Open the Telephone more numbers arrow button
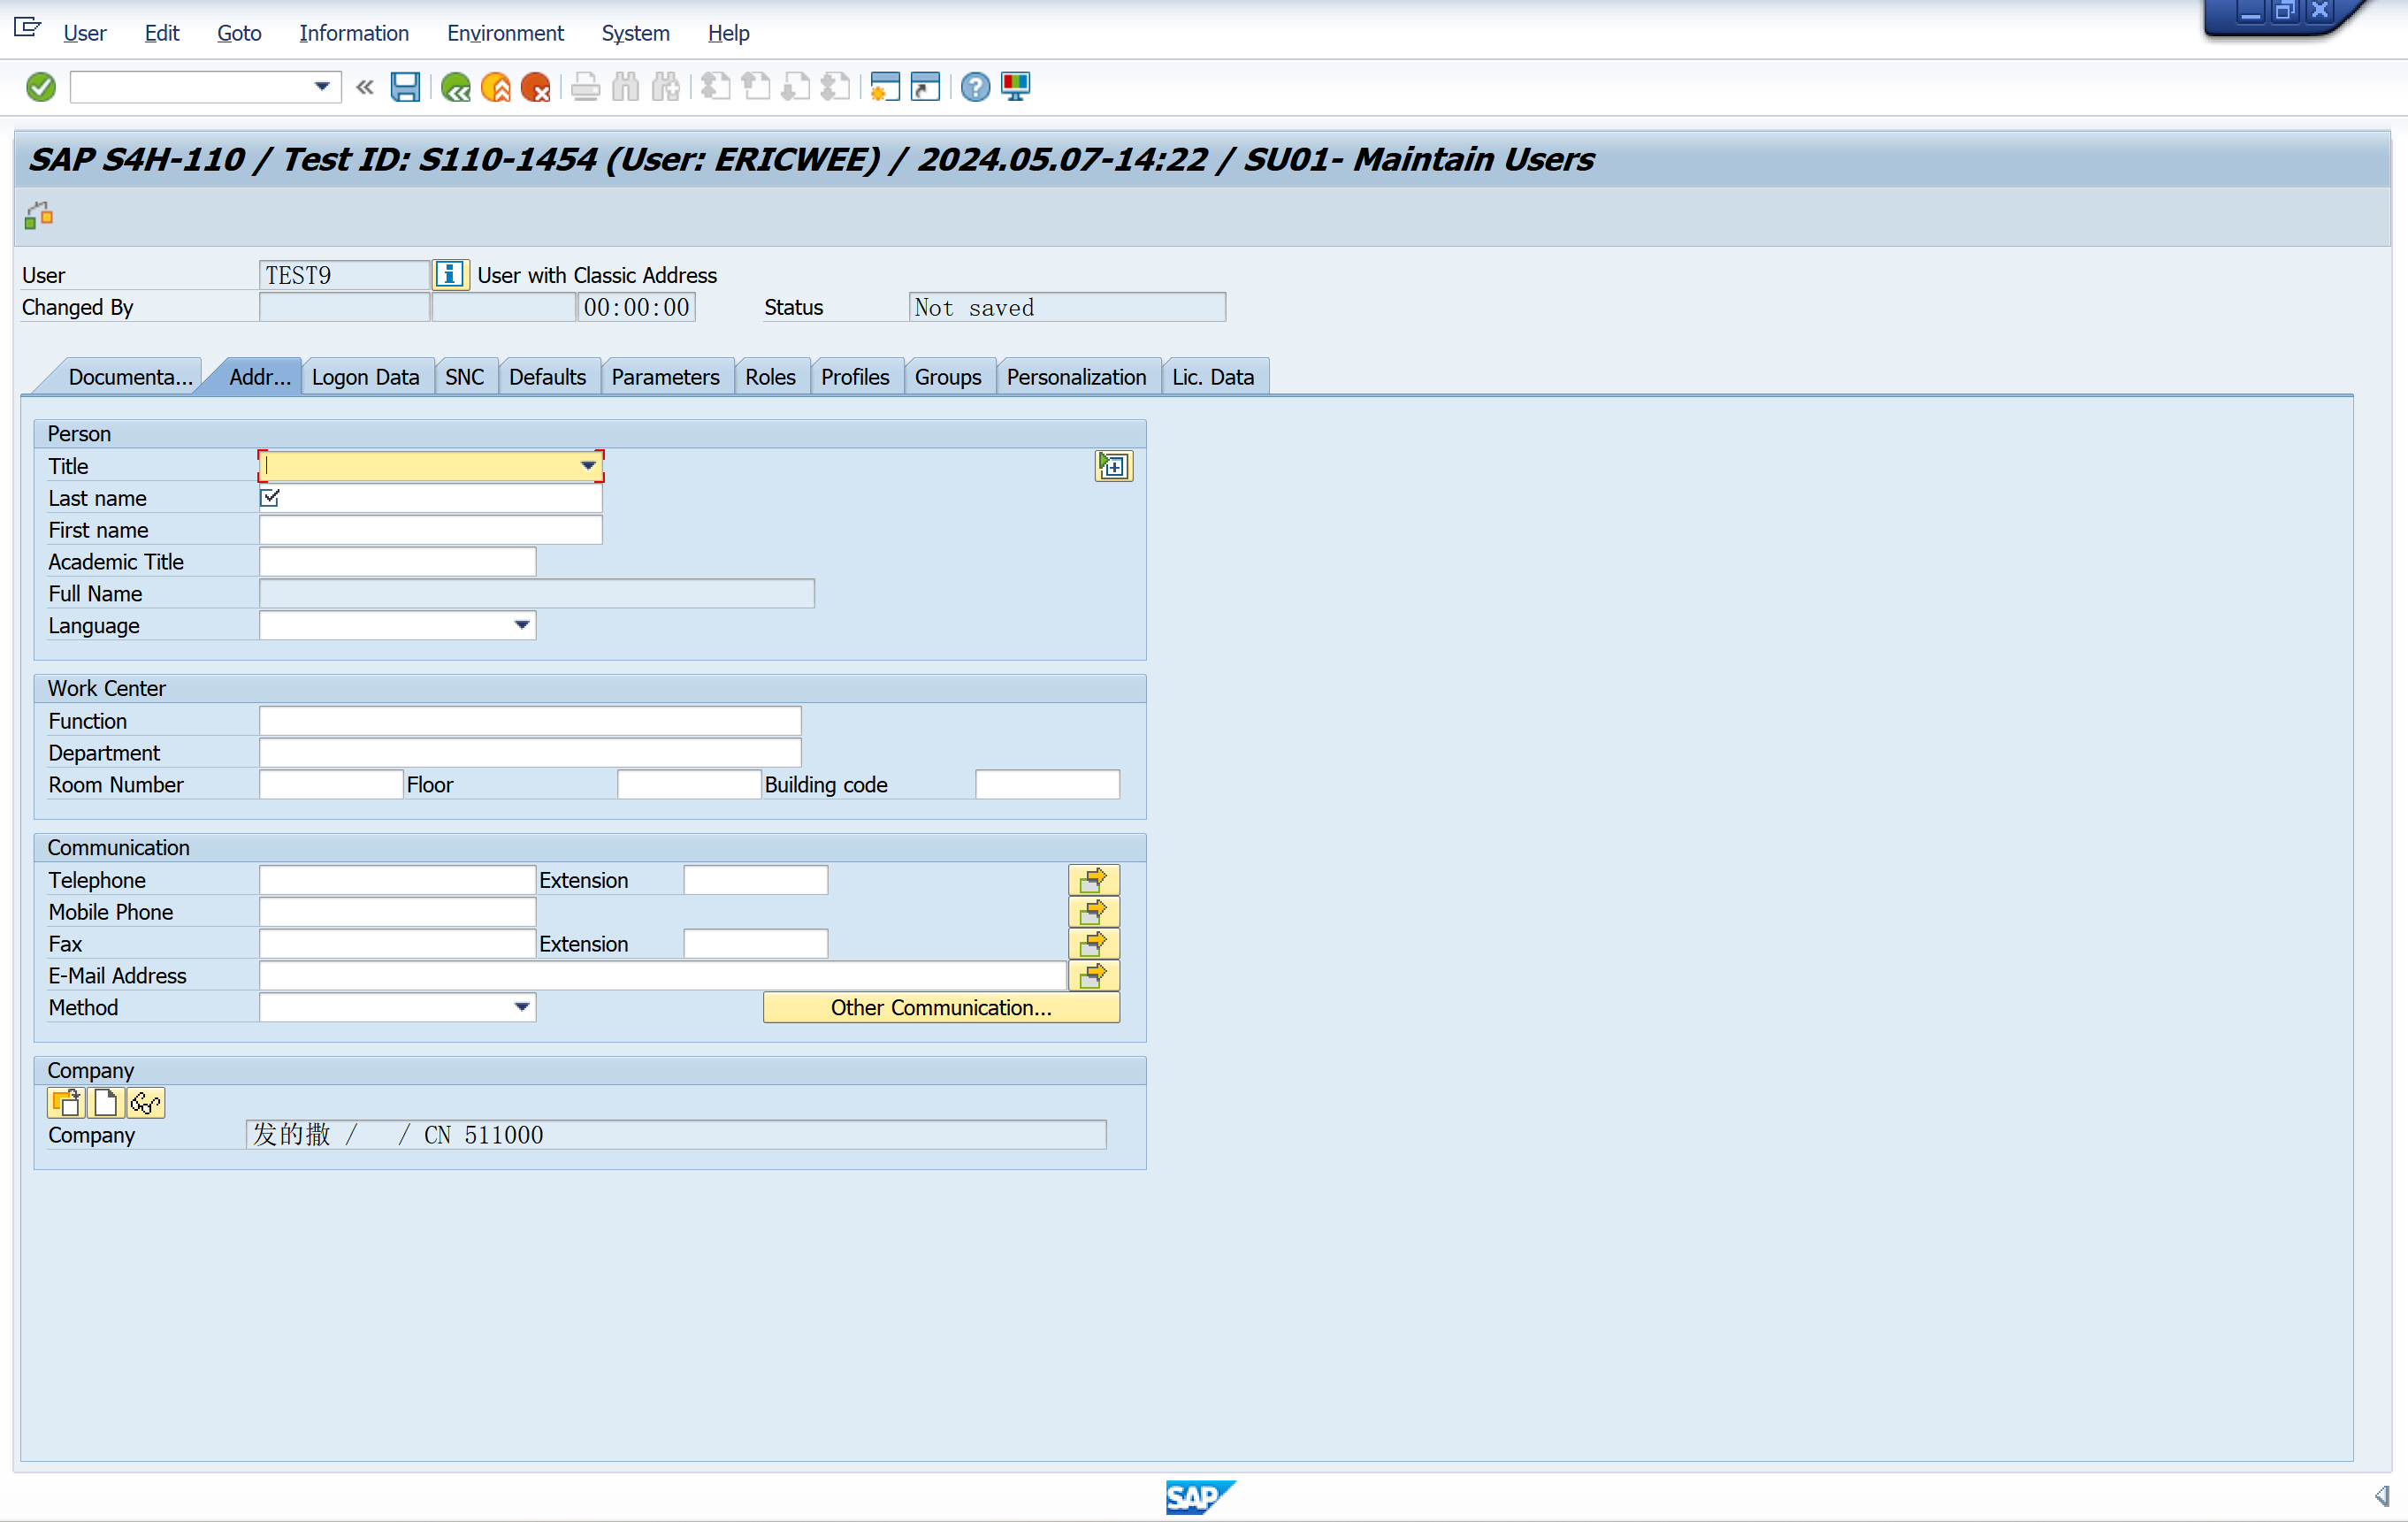 pos(1093,880)
